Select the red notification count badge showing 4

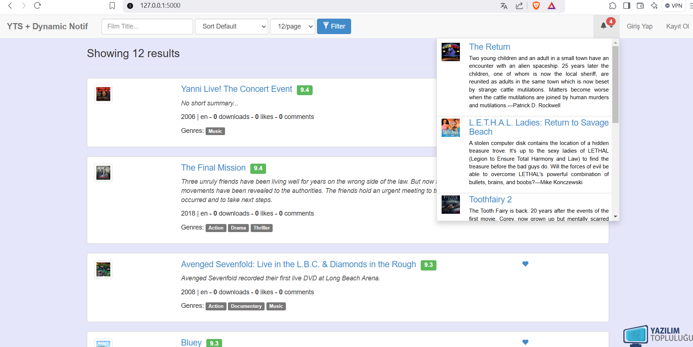(611, 22)
